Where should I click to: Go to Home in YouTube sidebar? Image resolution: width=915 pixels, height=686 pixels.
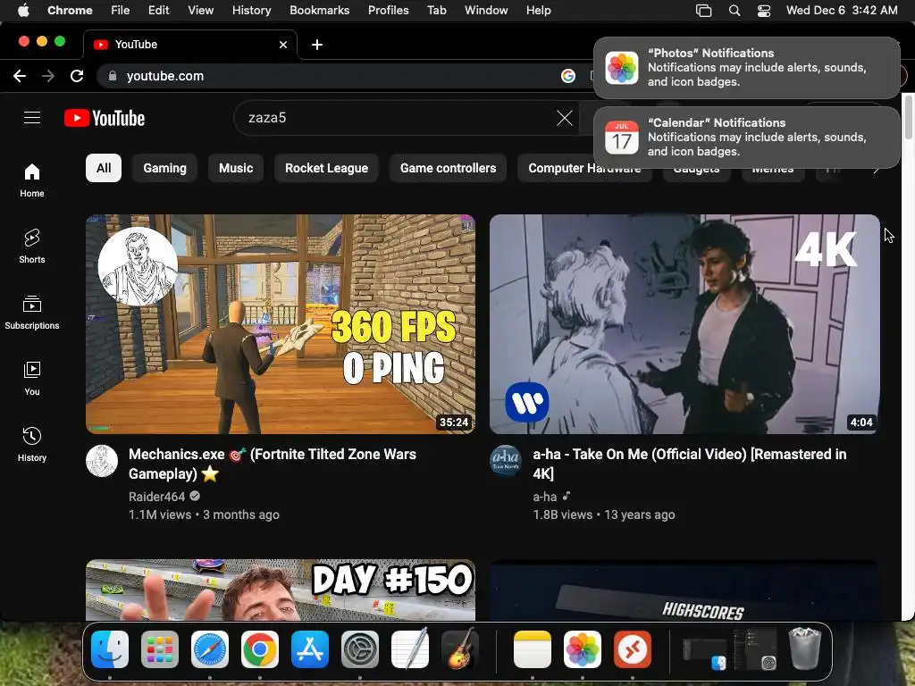click(x=32, y=180)
